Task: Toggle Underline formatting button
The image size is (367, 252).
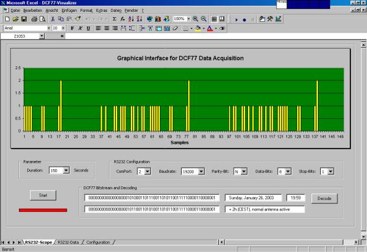Action: (88, 28)
